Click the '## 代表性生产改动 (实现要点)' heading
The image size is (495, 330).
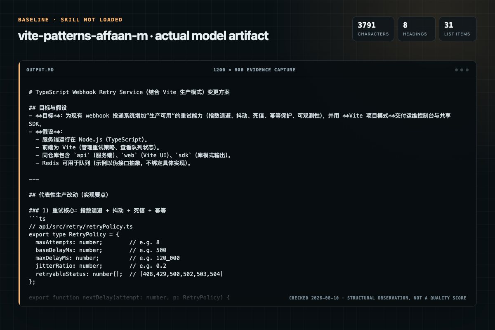tap(68, 195)
